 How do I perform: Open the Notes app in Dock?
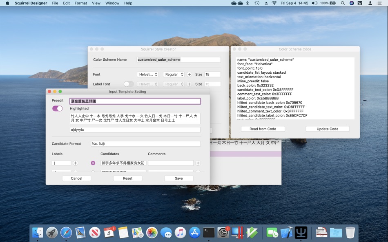pos(123,232)
